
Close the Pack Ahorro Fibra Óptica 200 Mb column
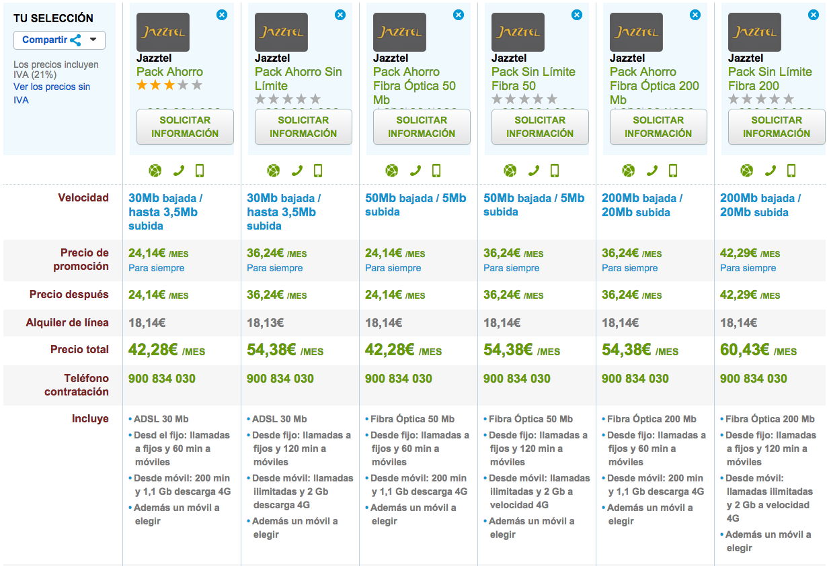point(695,14)
